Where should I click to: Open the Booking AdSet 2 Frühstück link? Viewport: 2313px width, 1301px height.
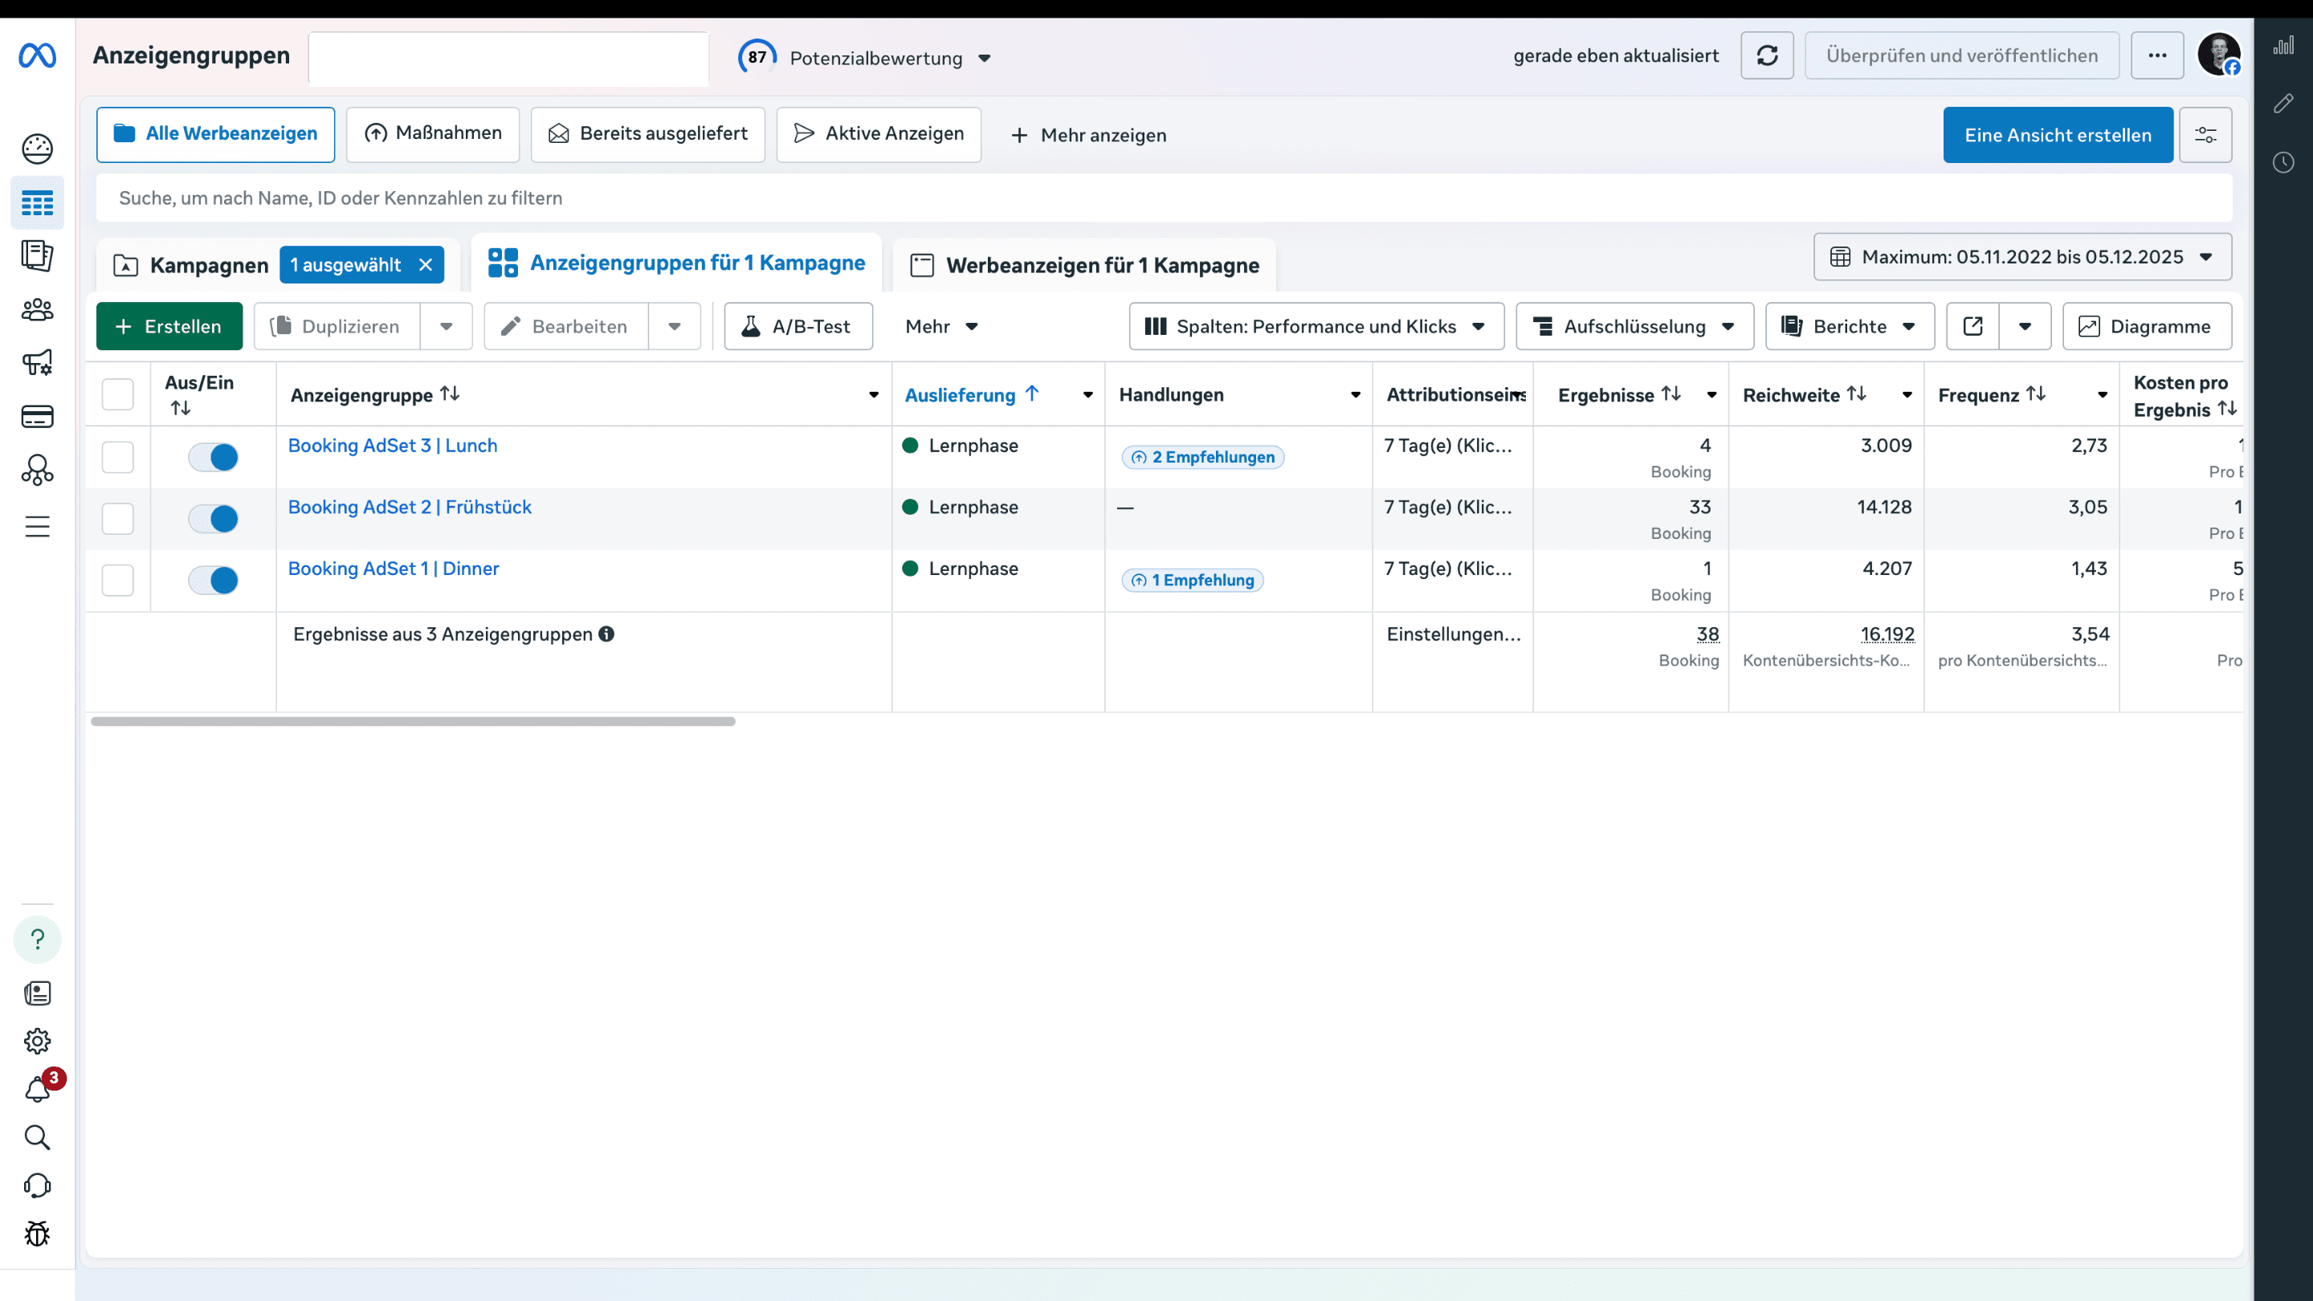(410, 508)
